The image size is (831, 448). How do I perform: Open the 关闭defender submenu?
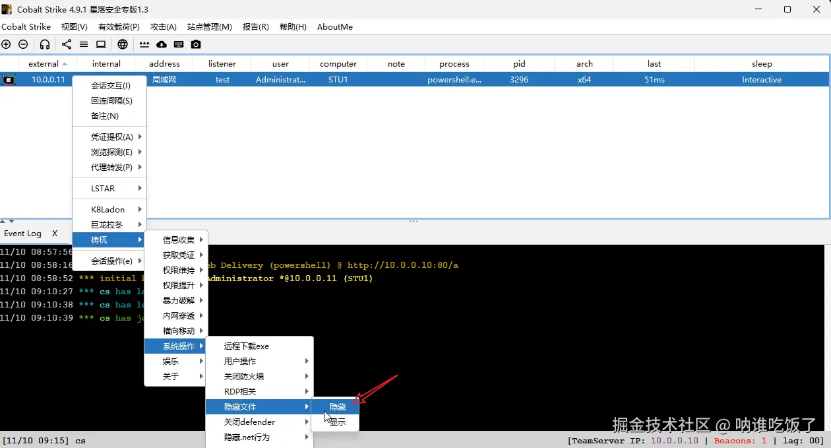259,422
